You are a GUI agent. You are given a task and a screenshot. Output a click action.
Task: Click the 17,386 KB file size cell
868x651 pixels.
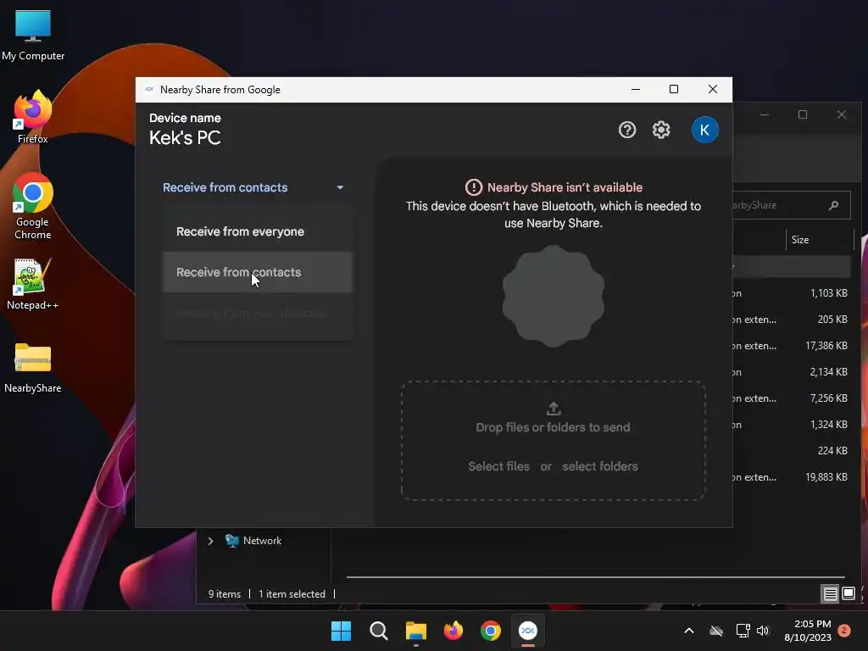826,346
